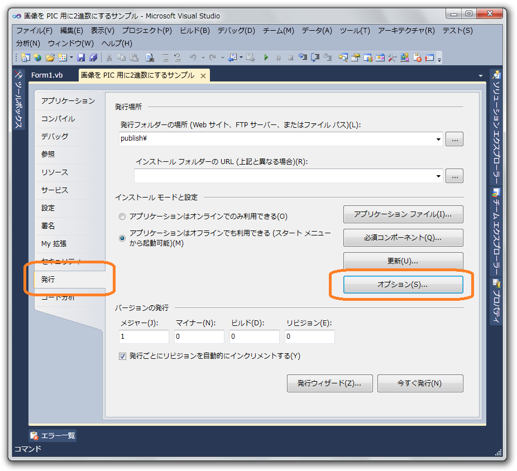Select online-only application radio button

pyautogui.click(x=122, y=217)
